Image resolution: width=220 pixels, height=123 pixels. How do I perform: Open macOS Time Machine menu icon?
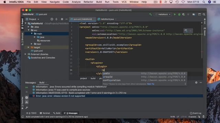click(177, 2)
